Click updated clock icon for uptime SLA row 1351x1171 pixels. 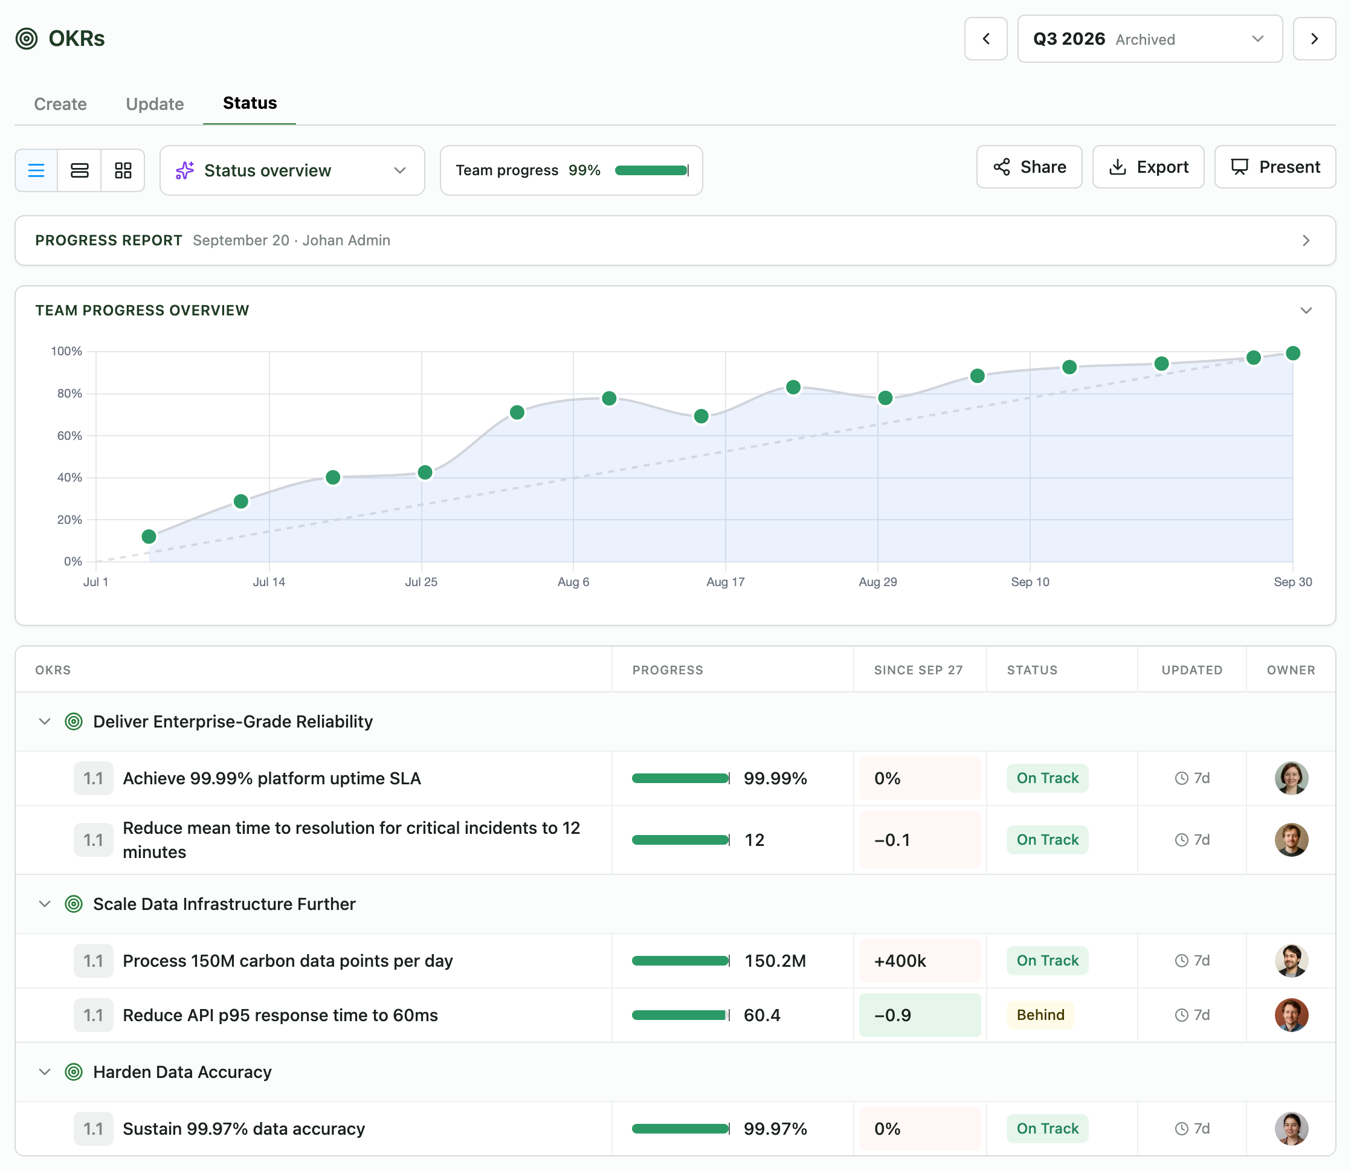tap(1181, 778)
